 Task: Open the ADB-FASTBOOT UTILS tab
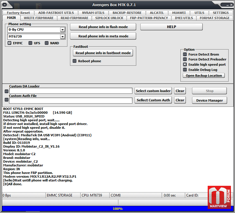[x=56, y=13]
